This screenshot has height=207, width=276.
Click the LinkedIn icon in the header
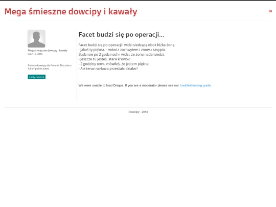coord(270,11)
